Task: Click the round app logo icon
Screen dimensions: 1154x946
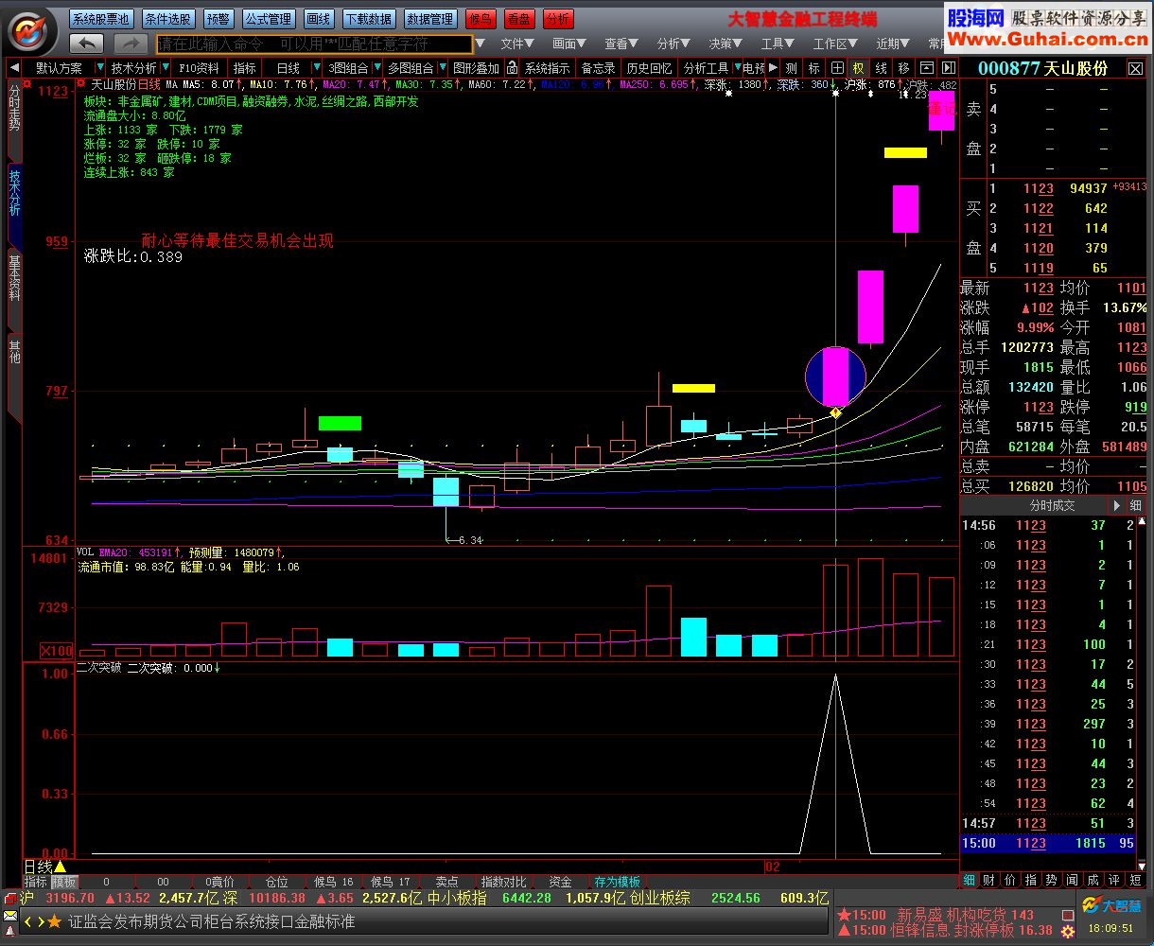Action: click(31, 31)
